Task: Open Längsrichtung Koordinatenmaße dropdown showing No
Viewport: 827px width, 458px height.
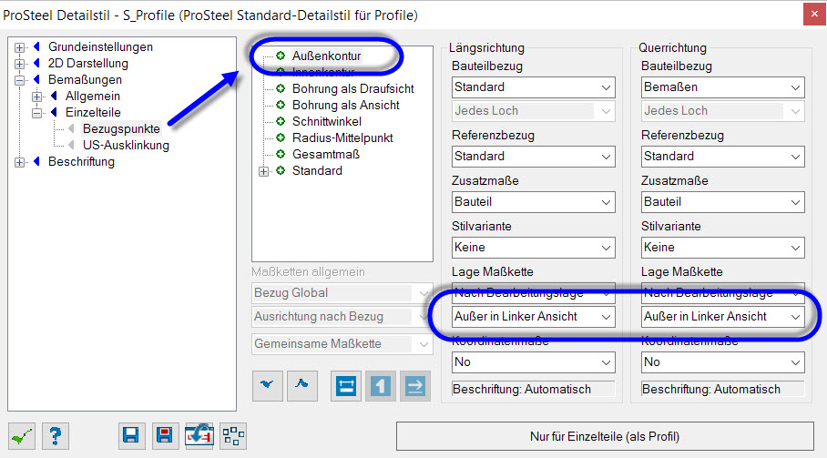Action: 533,362
